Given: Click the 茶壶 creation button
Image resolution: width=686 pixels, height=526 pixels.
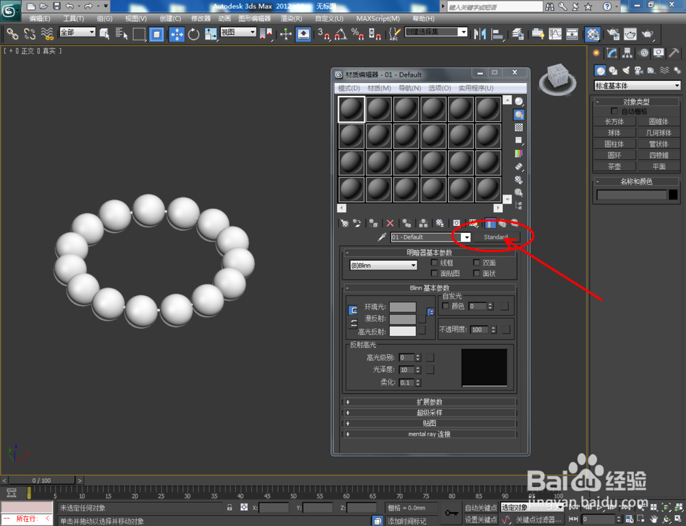Looking at the screenshot, I should tap(614, 166).
